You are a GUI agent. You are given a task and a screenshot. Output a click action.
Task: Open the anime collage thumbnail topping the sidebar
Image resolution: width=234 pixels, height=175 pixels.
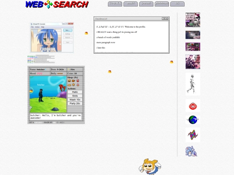click(x=193, y=20)
